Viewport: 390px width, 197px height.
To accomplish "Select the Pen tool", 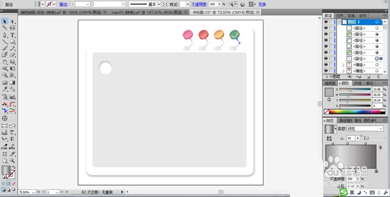I will click(4, 35).
